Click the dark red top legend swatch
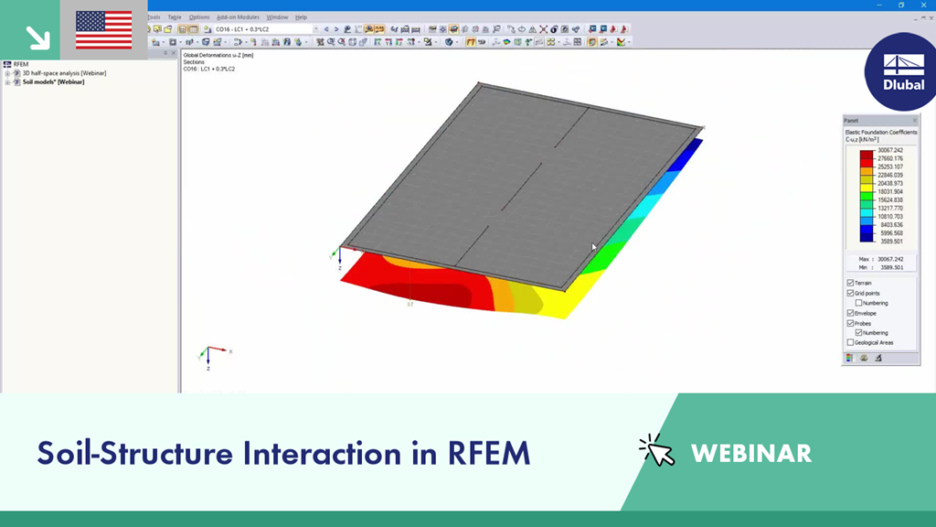The height and width of the screenshot is (527, 936). [x=867, y=154]
